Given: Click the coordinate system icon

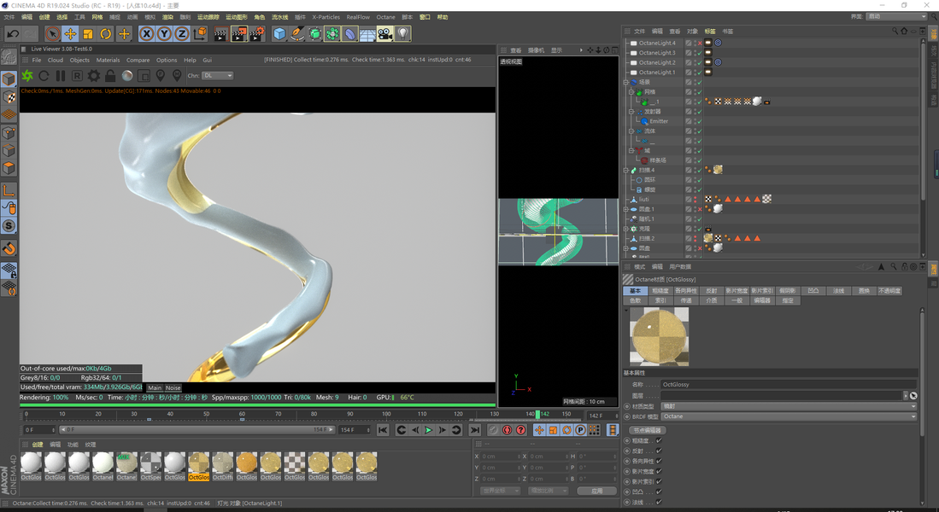Looking at the screenshot, I should (x=200, y=34).
